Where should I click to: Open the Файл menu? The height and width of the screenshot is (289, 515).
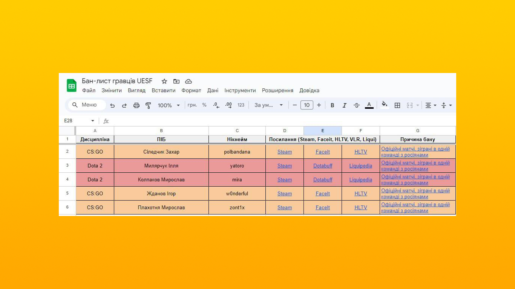click(x=89, y=90)
